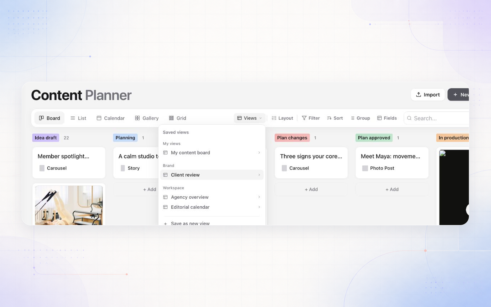Open the Group options
Viewport: 491px width, 307px height.
pos(360,118)
